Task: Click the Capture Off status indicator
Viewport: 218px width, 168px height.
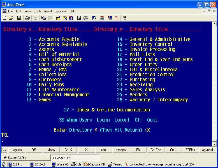Action: click(x=94, y=164)
